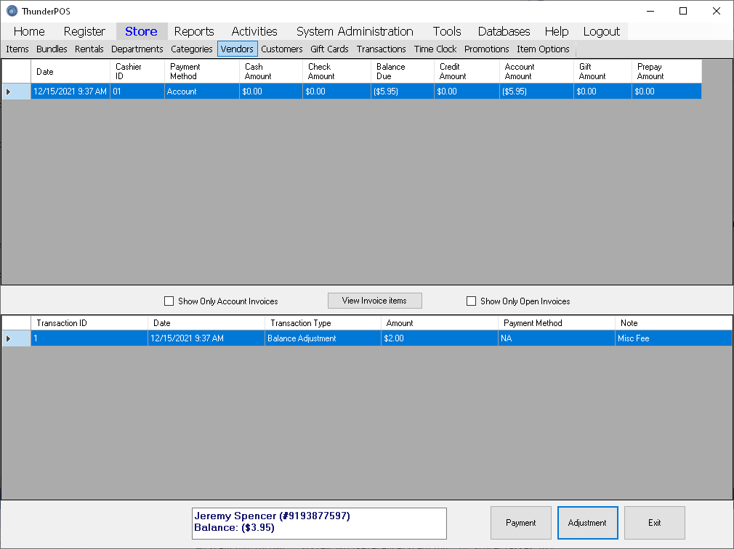Viewport: 734px width, 549px height.
Task: Click the Adjustment button
Action: click(x=587, y=523)
